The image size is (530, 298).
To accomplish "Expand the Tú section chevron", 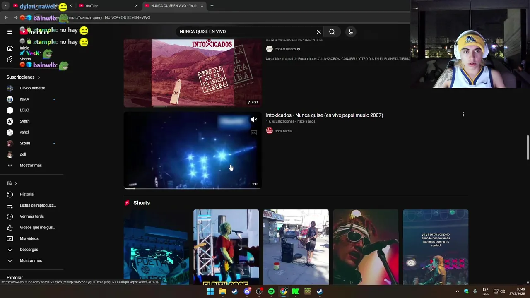I will [x=16, y=183].
